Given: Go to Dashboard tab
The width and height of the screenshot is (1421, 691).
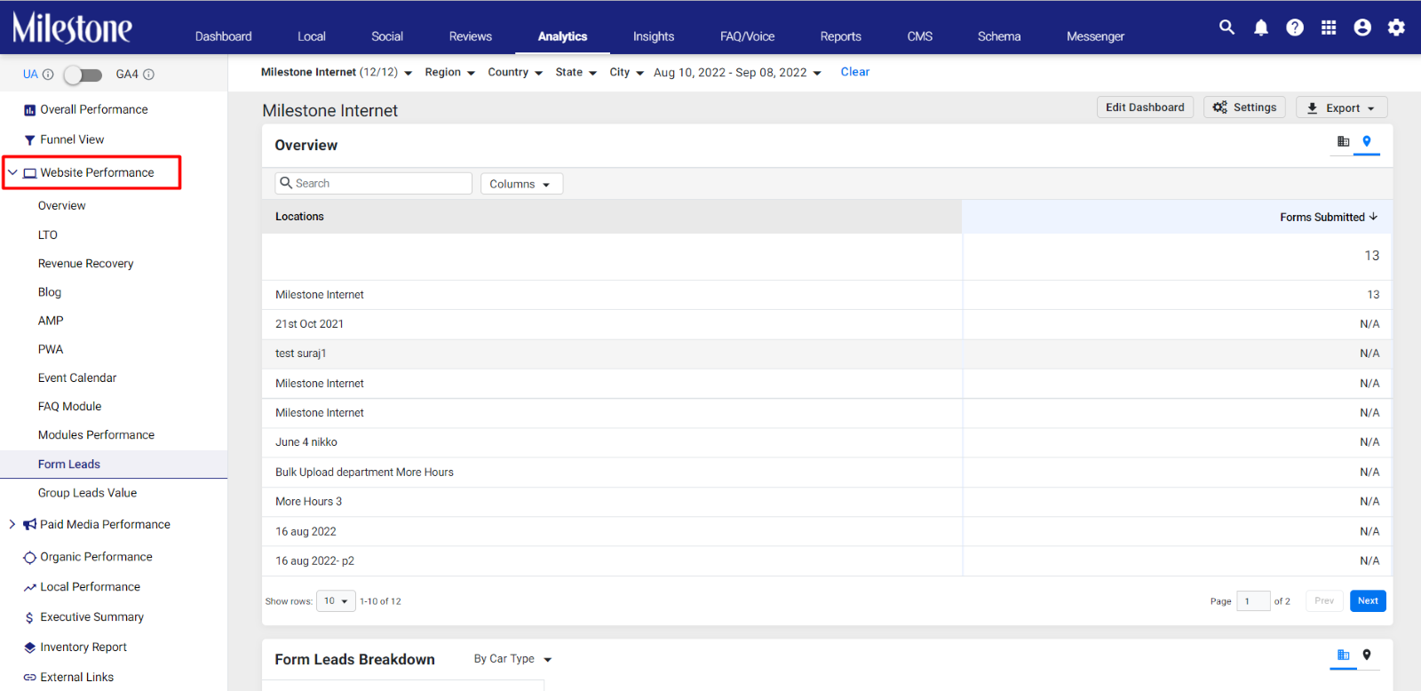Looking at the screenshot, I should (224, 36).
